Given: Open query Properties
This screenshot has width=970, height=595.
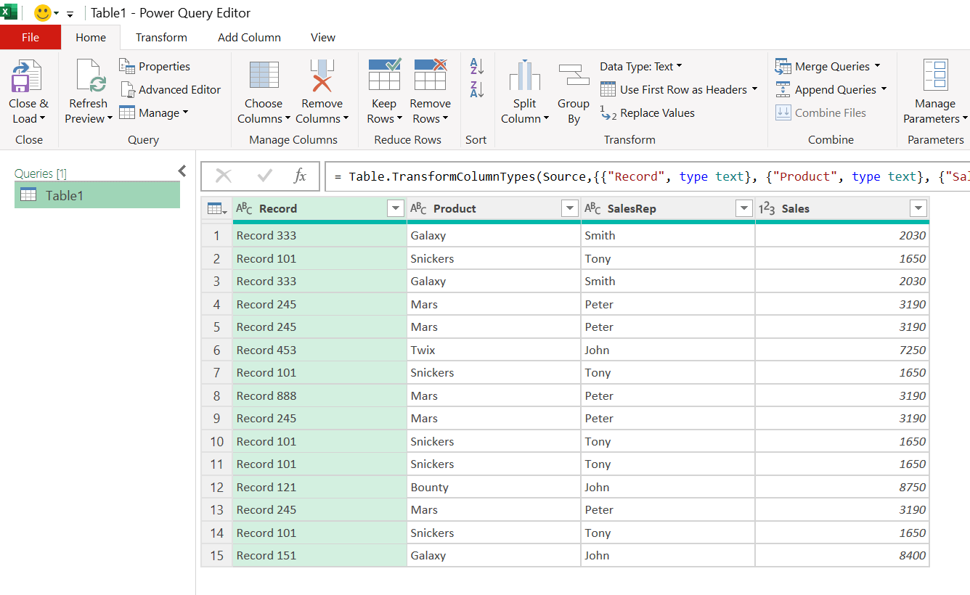Looking at the screenshot, I should click(x=155, y=67).
